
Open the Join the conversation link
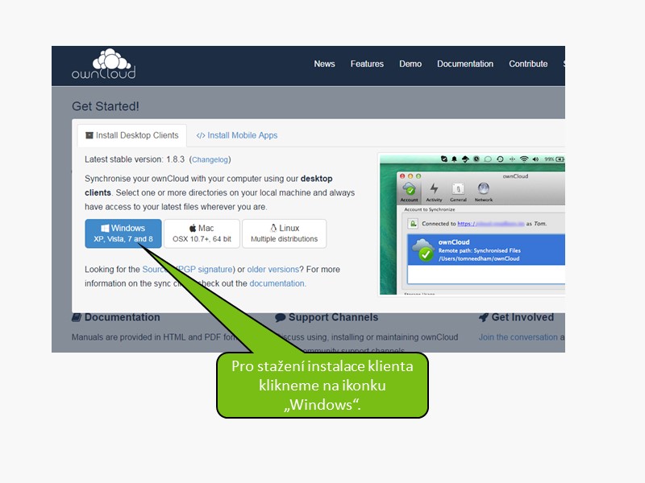click(518, 337)
